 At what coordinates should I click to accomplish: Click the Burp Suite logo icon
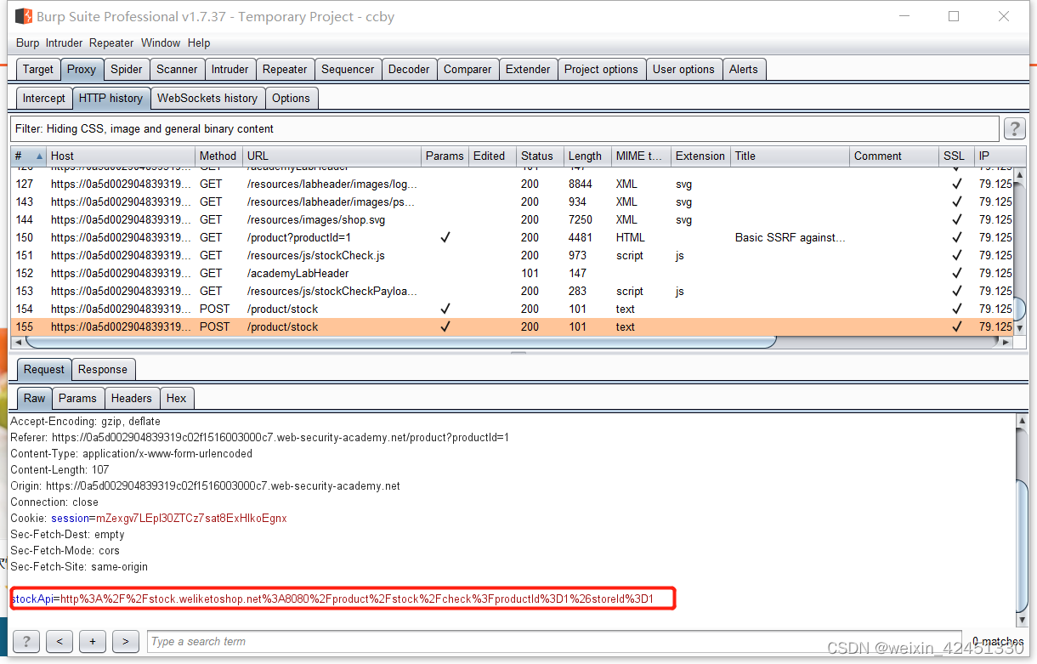23,16
